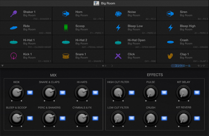Click the Siren speaker icon
Image resolution: width=209 pixels, height=136 pixels.
click(170, 14)
